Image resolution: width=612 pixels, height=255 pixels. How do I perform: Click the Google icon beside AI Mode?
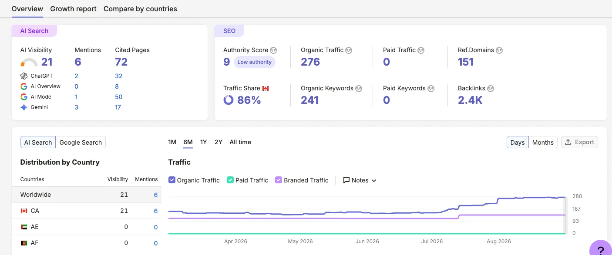pyautogui.click(x=24, y=97)
